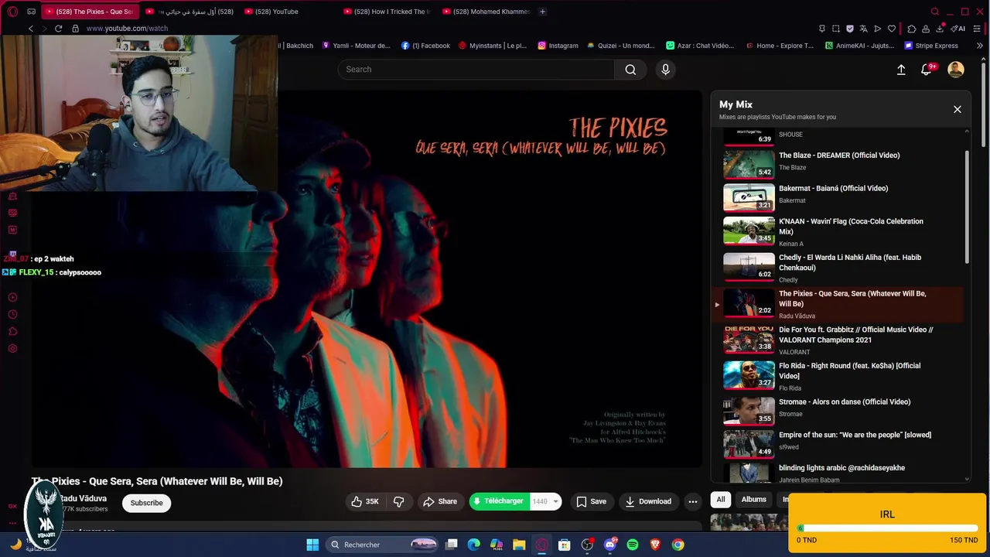Image resolution: width=990 pixels, height=557 pixels.
Task: Close the My Mix playlist panel
Action: tap(958, 109)
